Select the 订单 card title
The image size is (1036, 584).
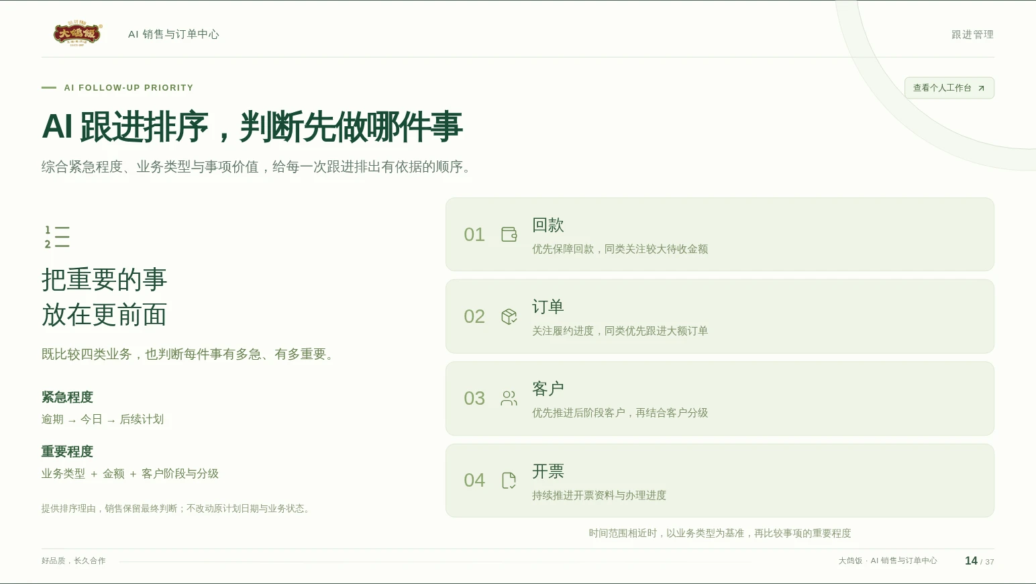[548, 307]
